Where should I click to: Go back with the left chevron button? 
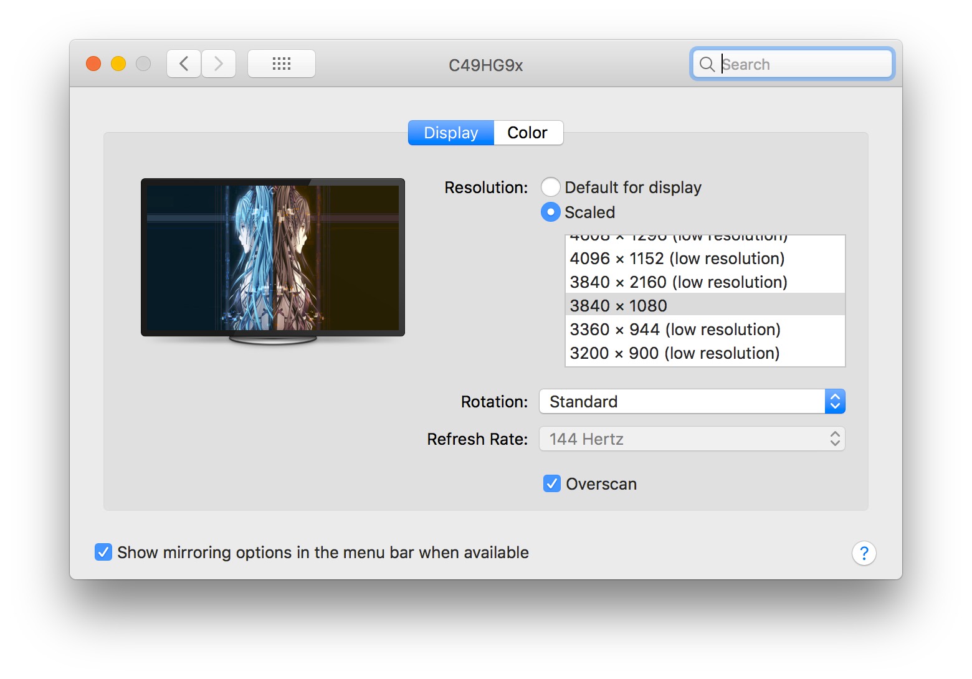184,64
